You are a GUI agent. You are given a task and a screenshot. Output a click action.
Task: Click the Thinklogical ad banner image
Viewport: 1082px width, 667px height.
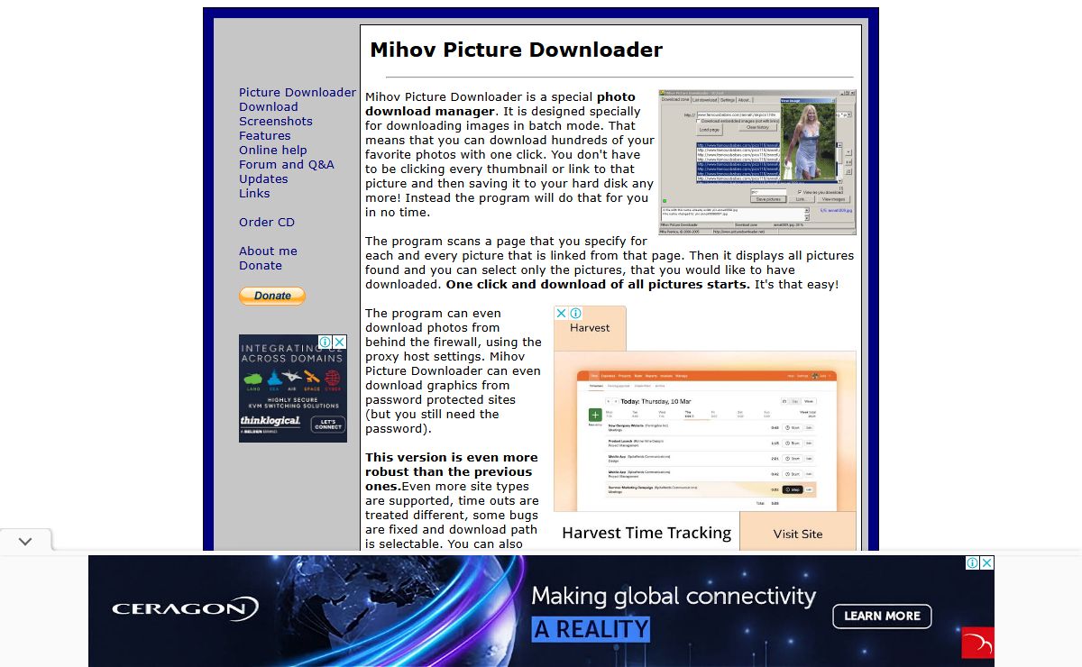(293, 388)
